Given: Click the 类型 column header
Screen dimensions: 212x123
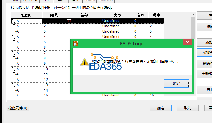Looking at the screenshot, I should click(117, 15).
